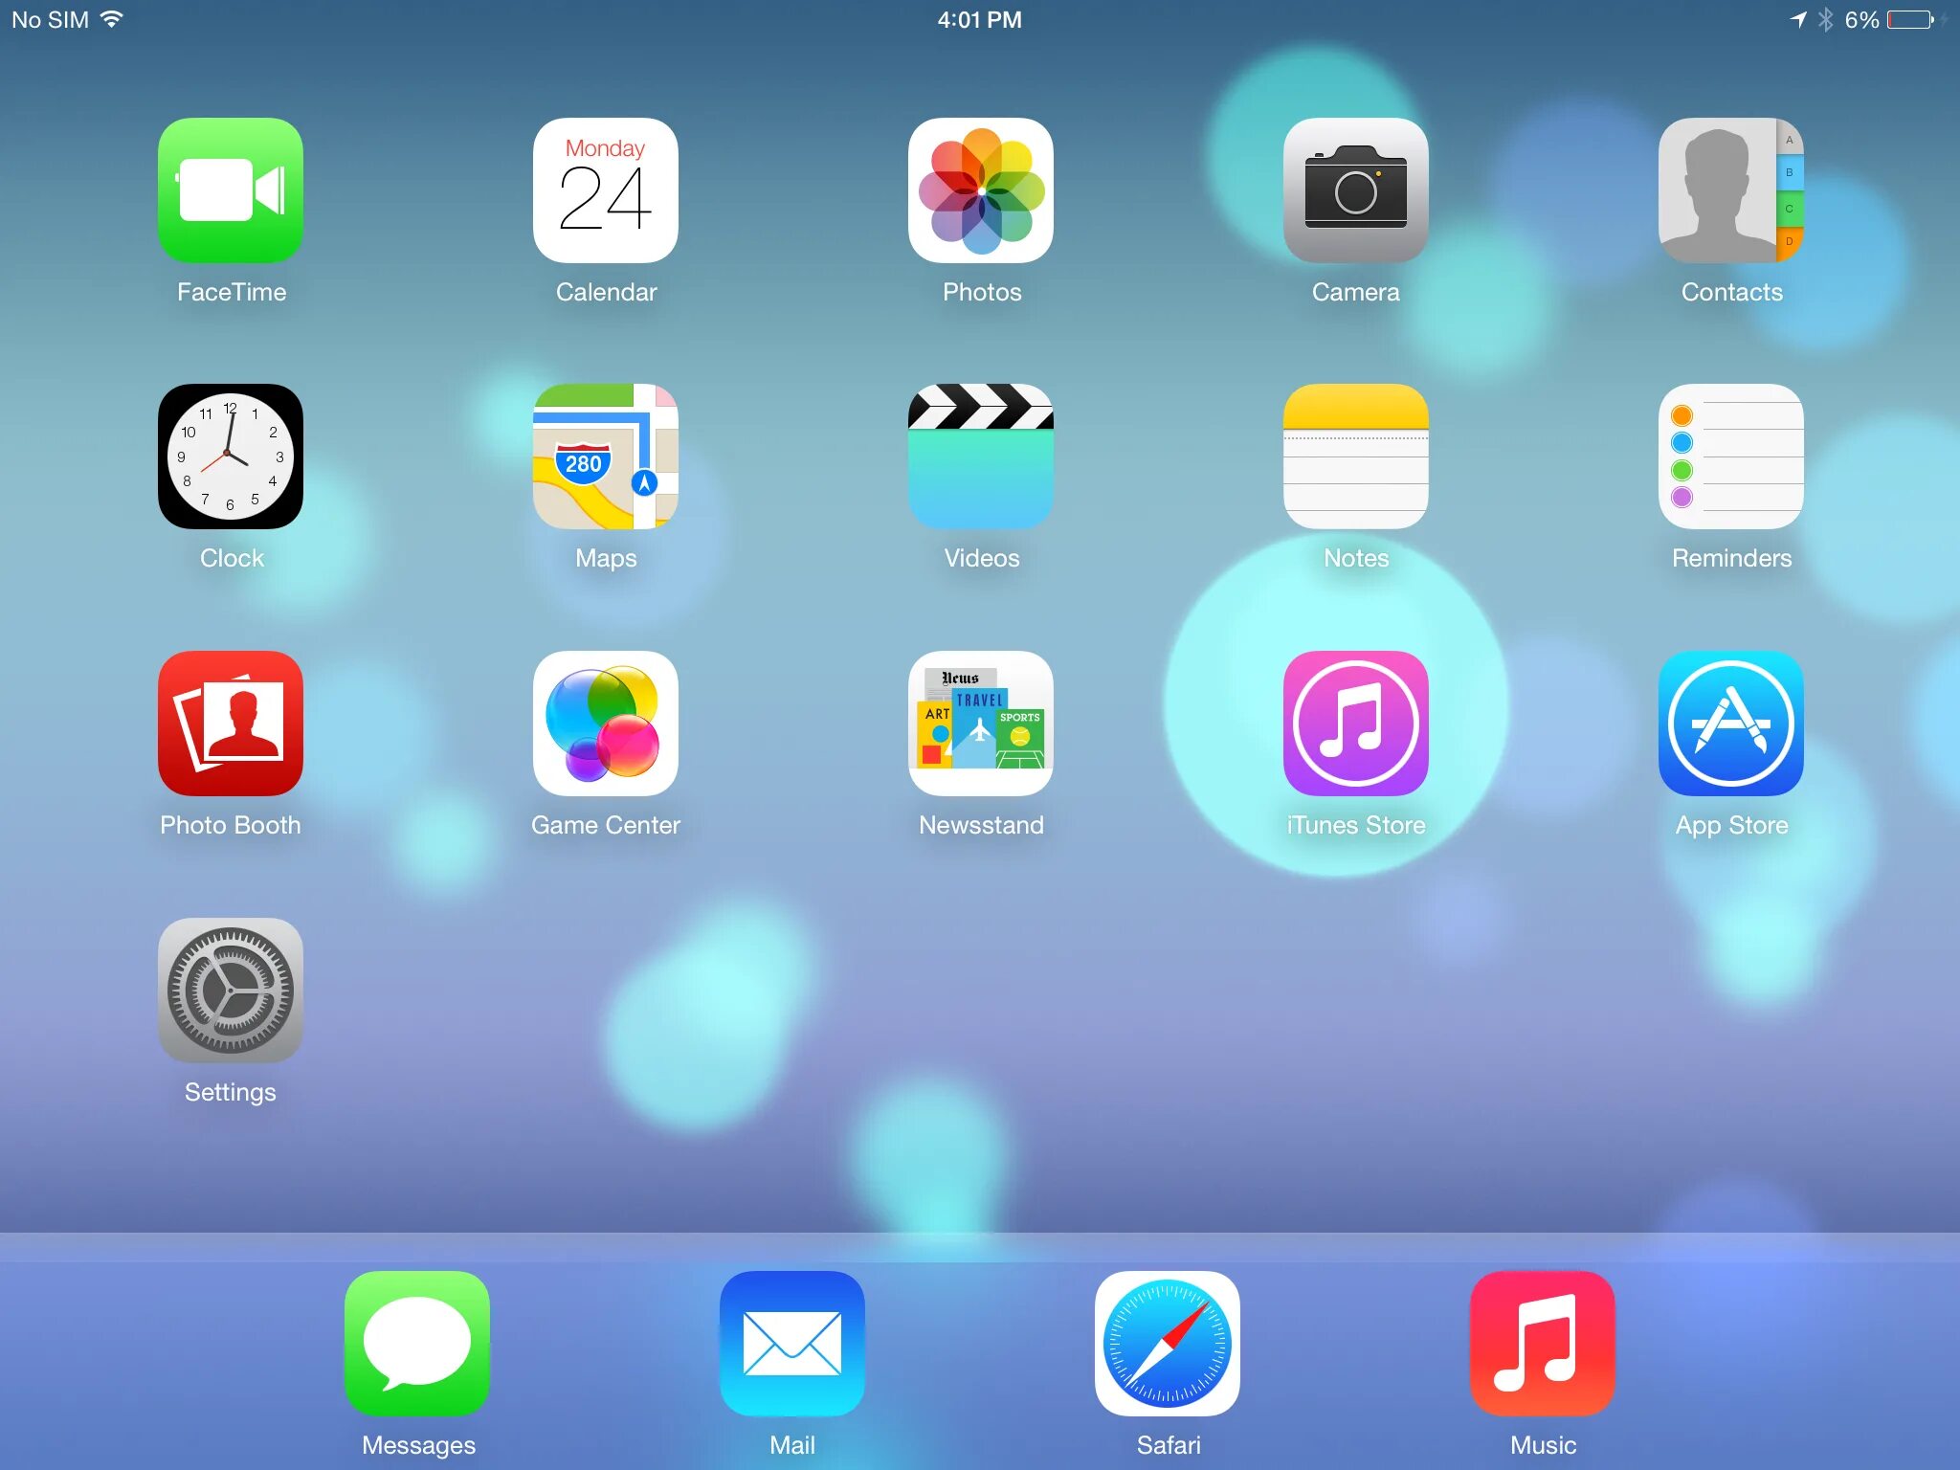1960x1470 pixels.
Task: Open Mail from dock
Action: (x=791, y=1344)
